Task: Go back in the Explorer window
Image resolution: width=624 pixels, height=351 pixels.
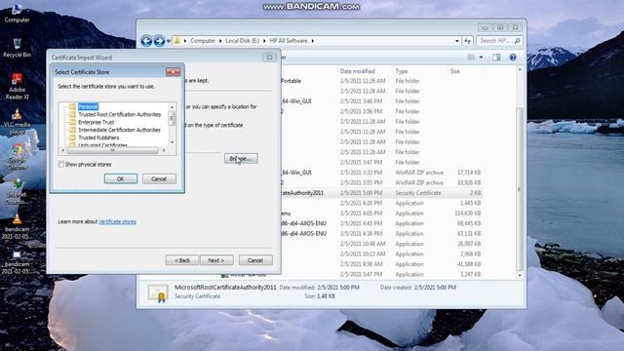Action: coord(146,41)
